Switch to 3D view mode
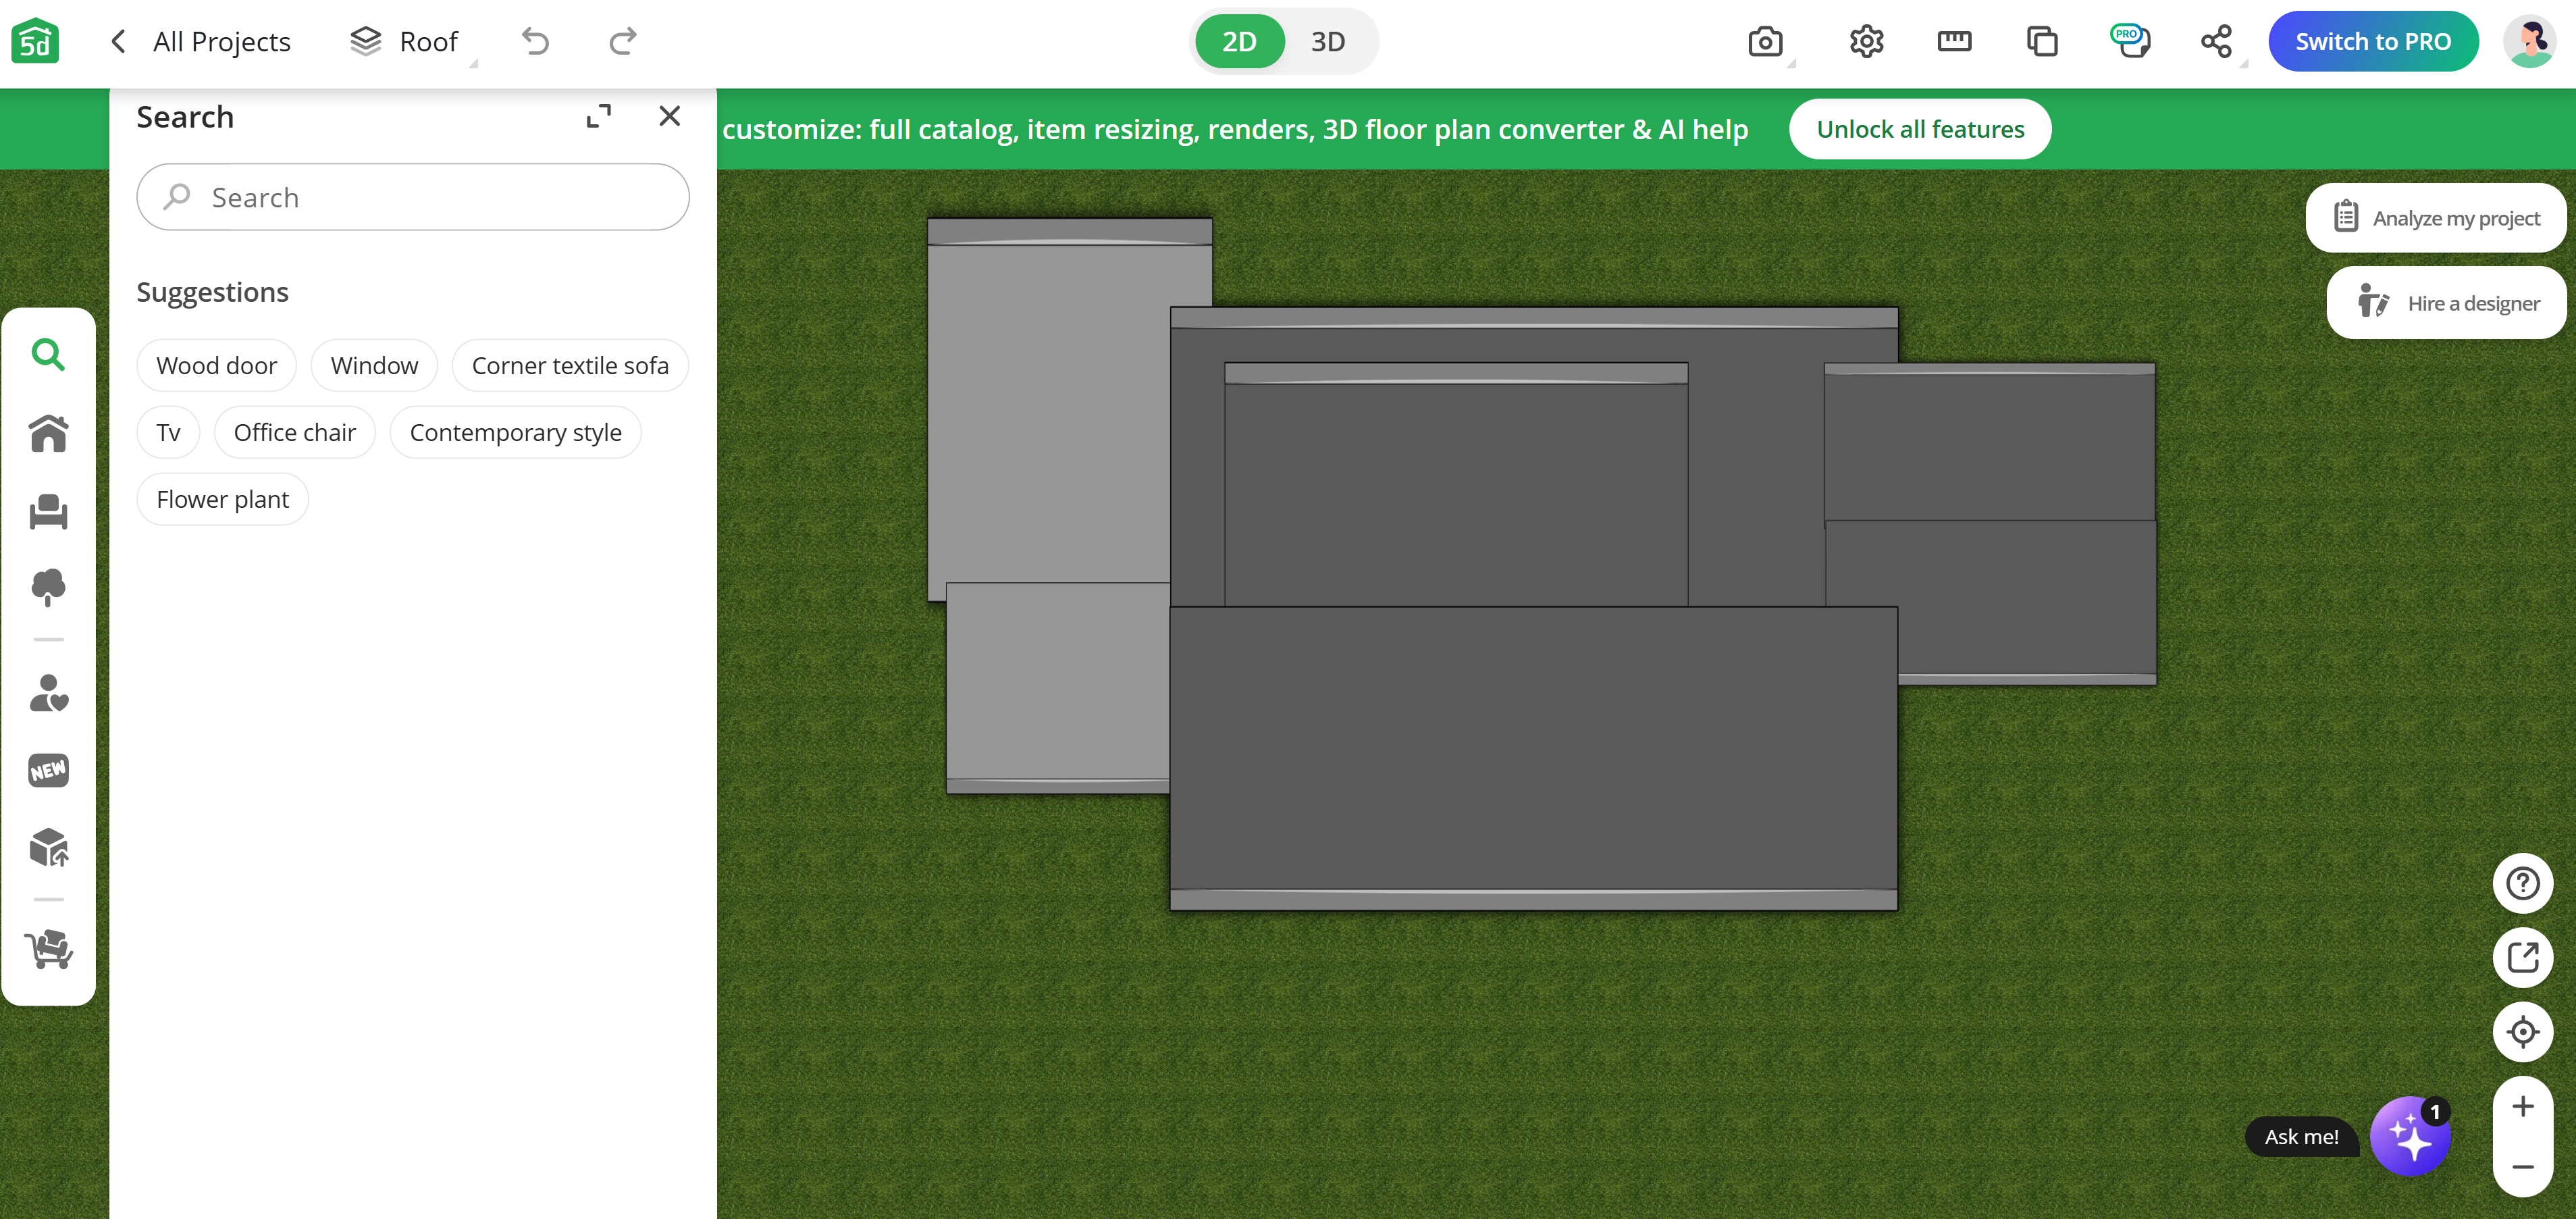The image size is (2576, 1219). tap(1327, 42)
